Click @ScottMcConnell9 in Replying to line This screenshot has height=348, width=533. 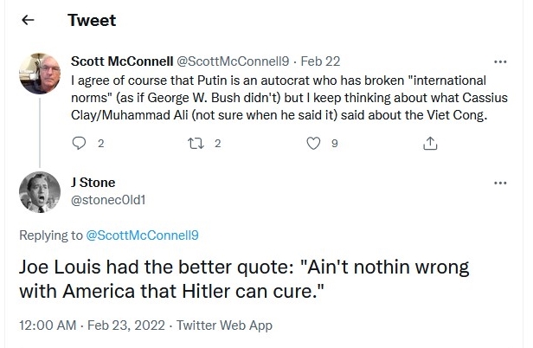[143, 235]
